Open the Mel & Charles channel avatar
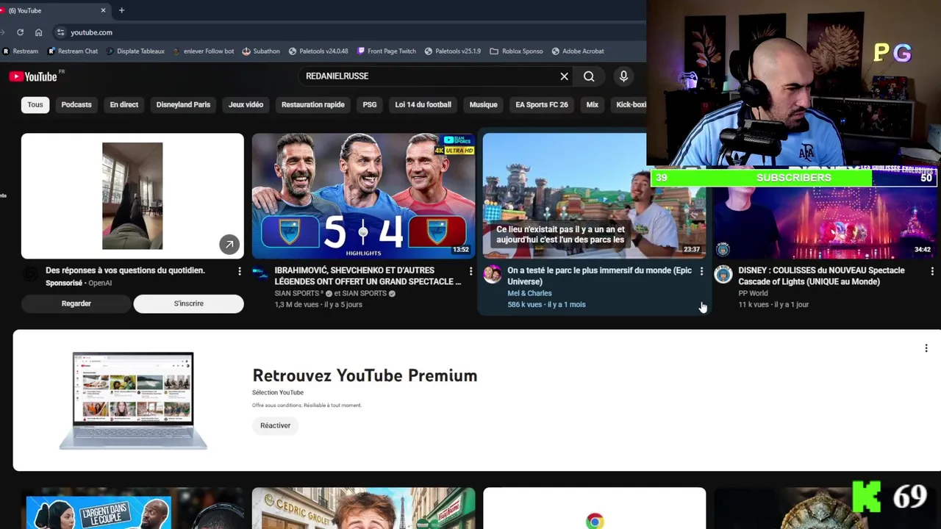The width and height of the screenshot is (941, 529). pyautogui.click(x=492, y=274)
